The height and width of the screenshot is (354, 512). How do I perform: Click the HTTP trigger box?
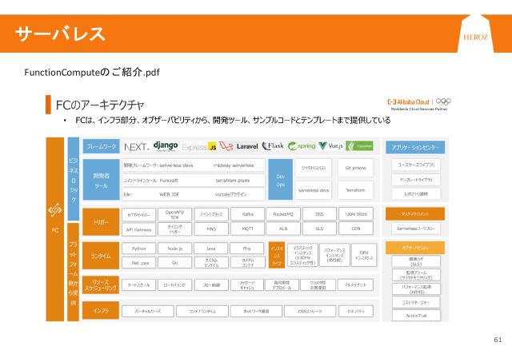(x=138, y=215)
